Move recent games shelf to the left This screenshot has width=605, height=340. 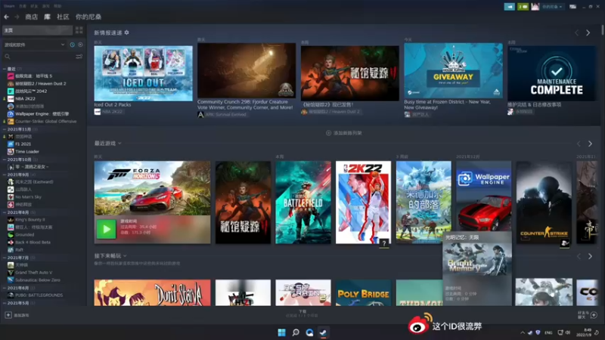(x=579, y=144)
